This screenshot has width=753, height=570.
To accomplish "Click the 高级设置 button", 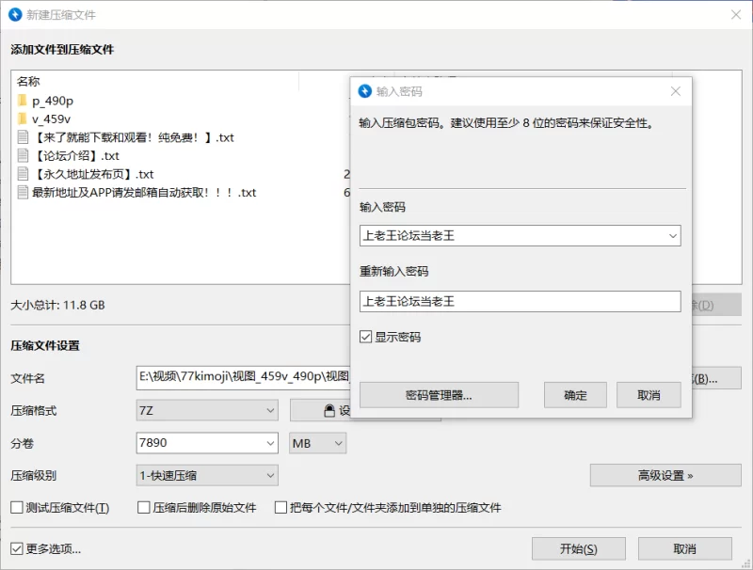I will pos(665,476).
